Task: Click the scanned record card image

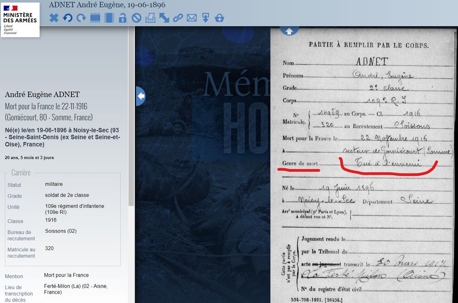Action: pos(363,165)
